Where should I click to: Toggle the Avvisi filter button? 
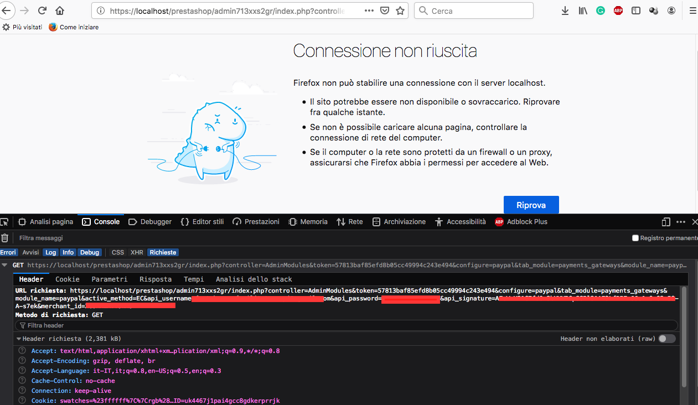30,252
